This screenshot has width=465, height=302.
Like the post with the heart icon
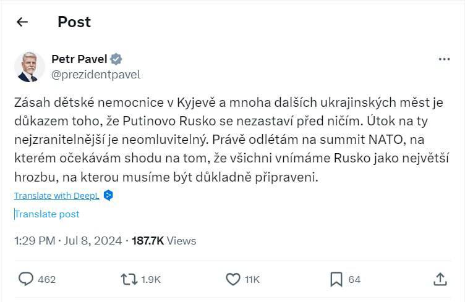click(x=232, y=279)
